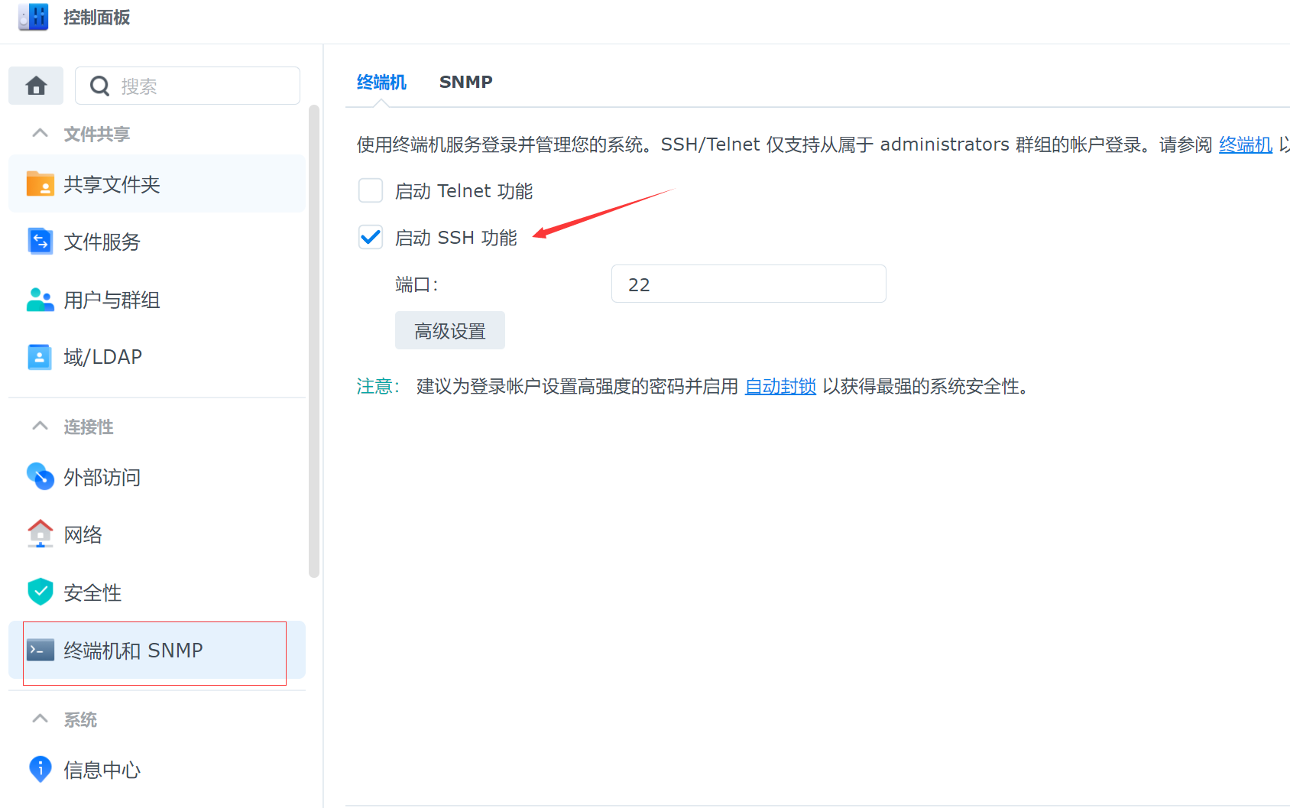Select the 外部访问 sidebar item text
Screen dimensions: 1290x808
click(x=102, y=477)
